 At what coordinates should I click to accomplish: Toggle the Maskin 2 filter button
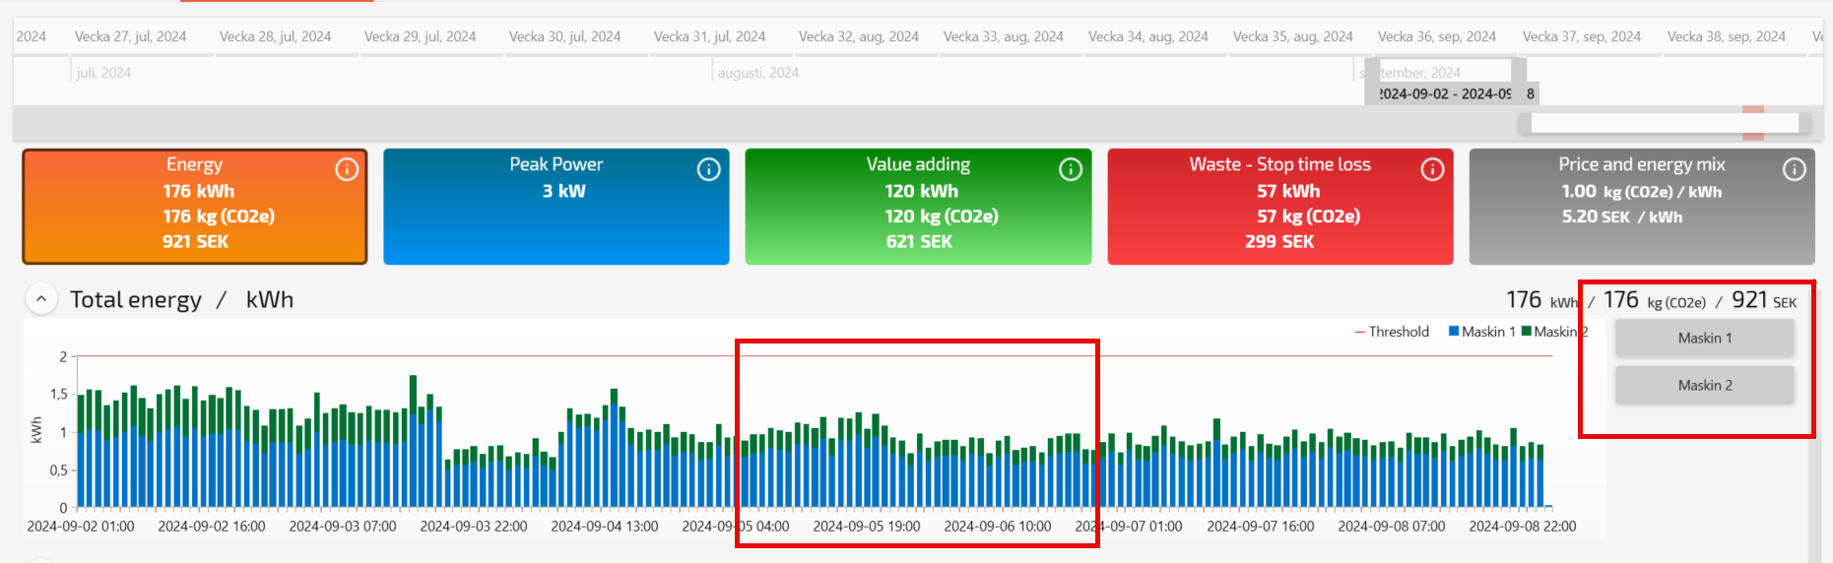(1704, 386)
